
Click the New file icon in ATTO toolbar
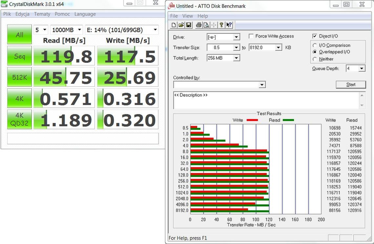click(174, 25)
